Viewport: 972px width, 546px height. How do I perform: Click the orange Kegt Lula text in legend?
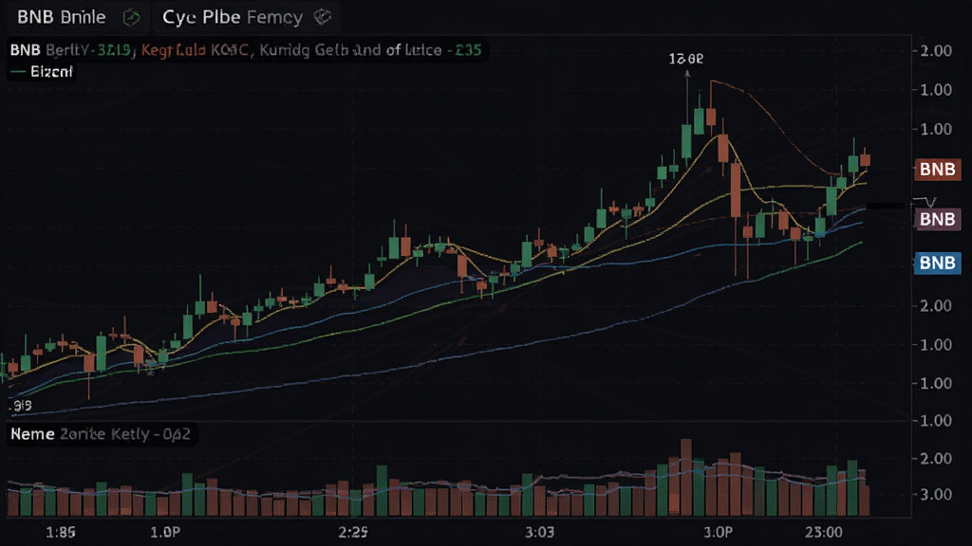tap(173, 50)
